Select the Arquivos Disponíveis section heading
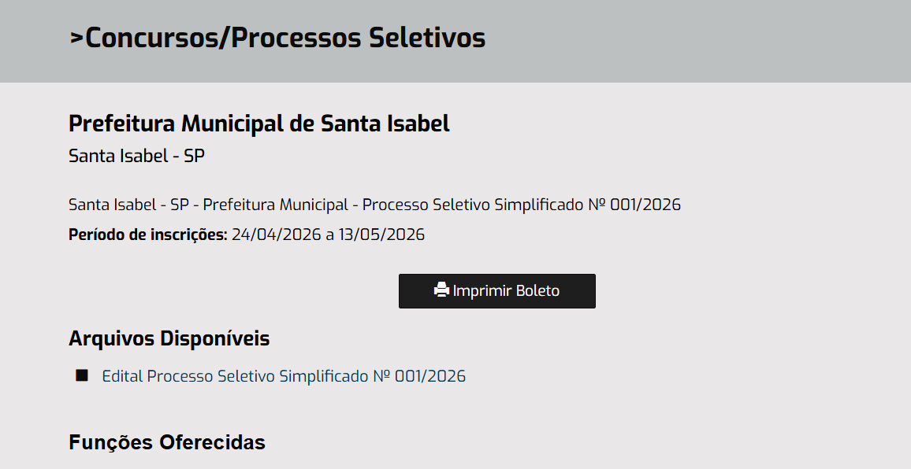 pos(169,338)
